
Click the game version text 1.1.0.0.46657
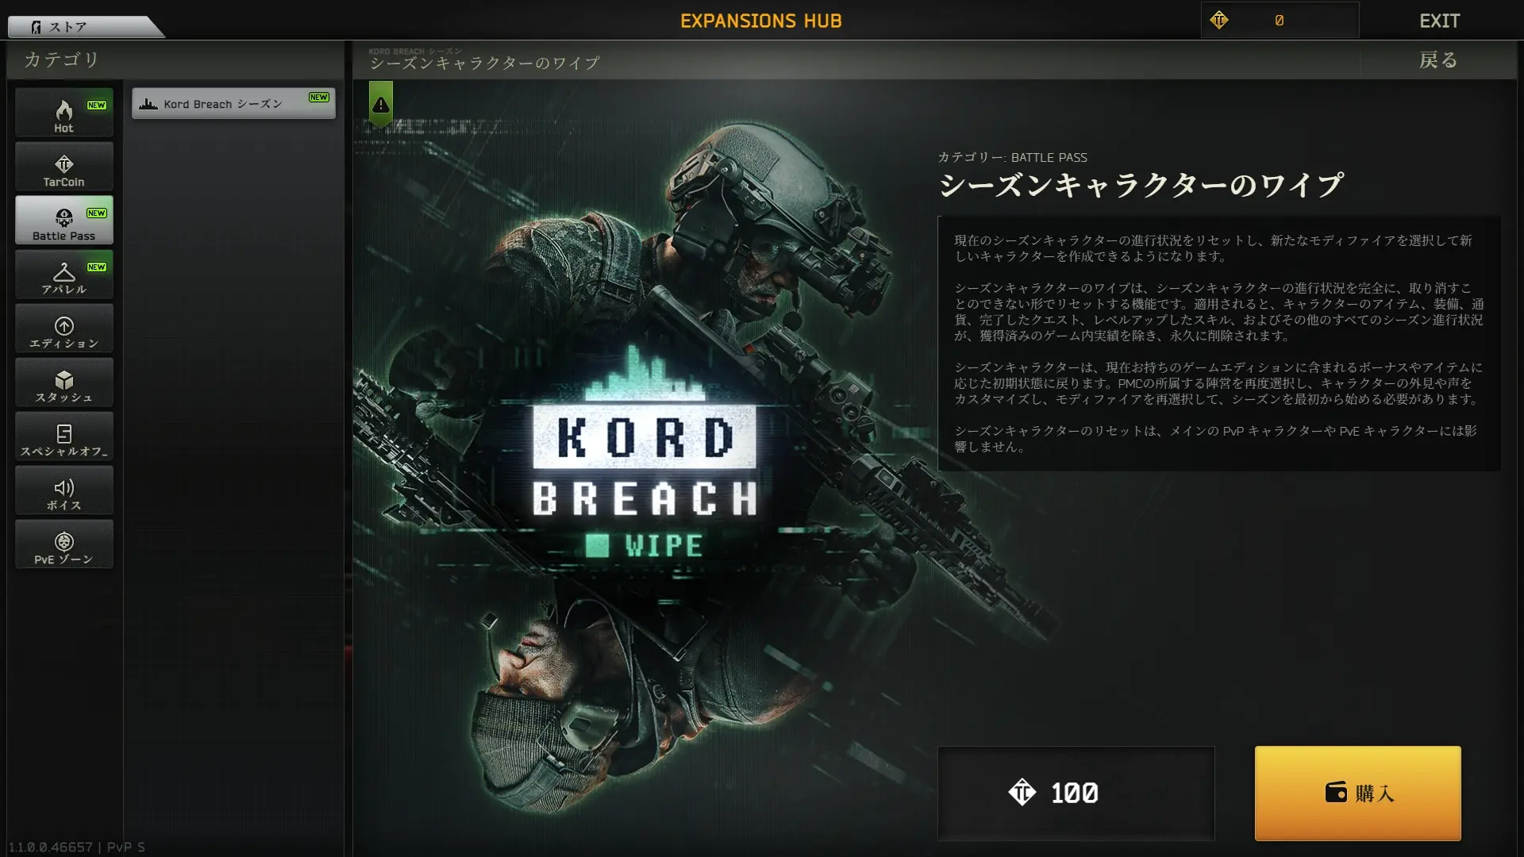pyautogui.click(x=51, y=847)
